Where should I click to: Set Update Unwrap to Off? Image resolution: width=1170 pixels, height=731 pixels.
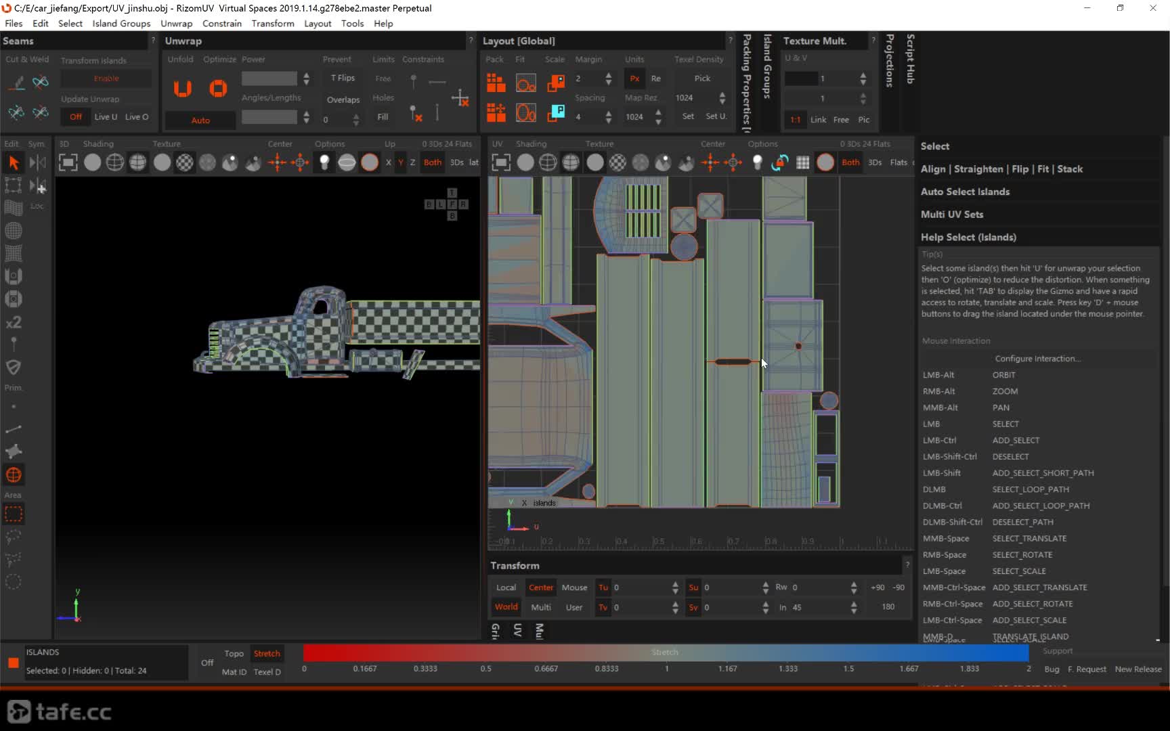(x=75, y=116)
